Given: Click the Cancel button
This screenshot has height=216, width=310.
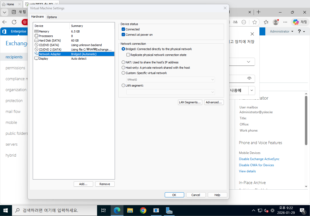Looking at the screenshot, I should pyautogui.click(x=196, y=195).
